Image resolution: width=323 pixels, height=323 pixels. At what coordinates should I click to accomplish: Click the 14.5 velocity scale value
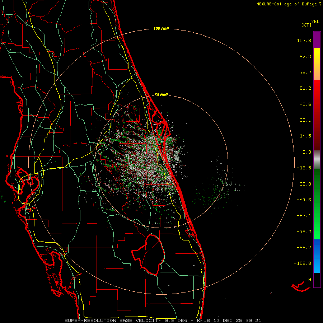coord(305,136)
